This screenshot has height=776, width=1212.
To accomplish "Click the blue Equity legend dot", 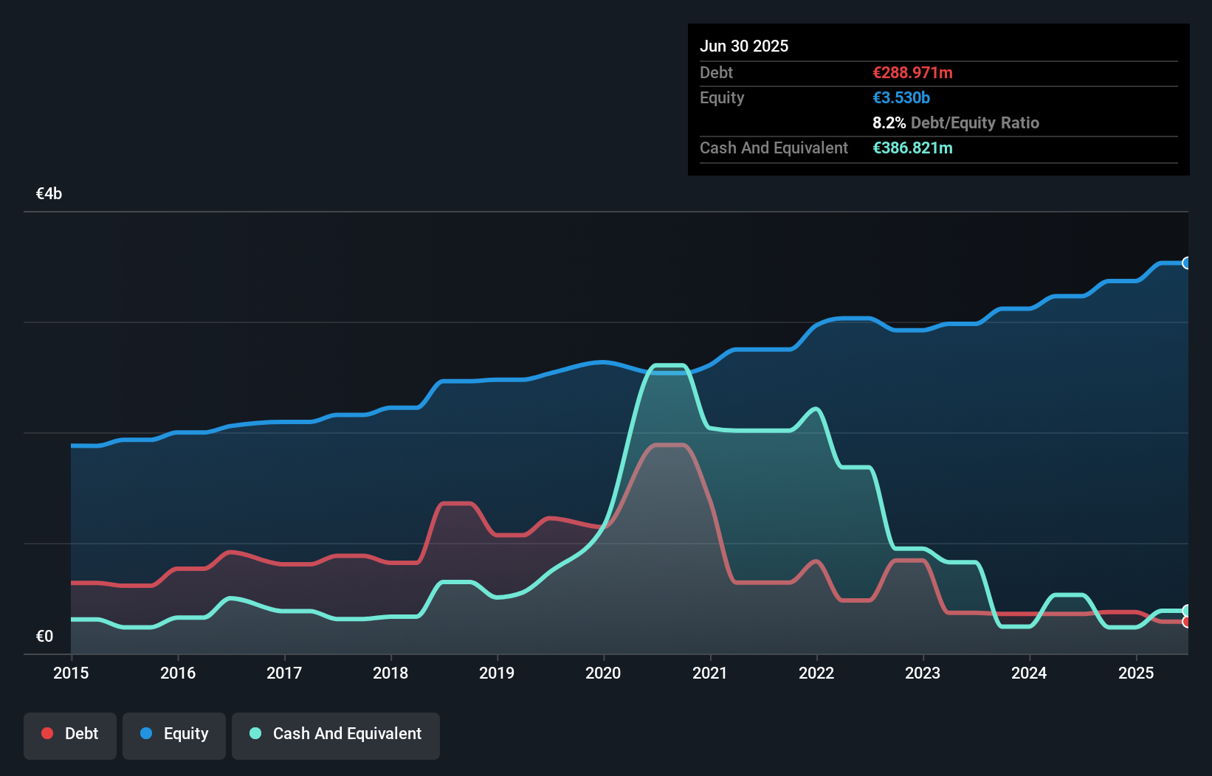I will (x=146, y=733).
